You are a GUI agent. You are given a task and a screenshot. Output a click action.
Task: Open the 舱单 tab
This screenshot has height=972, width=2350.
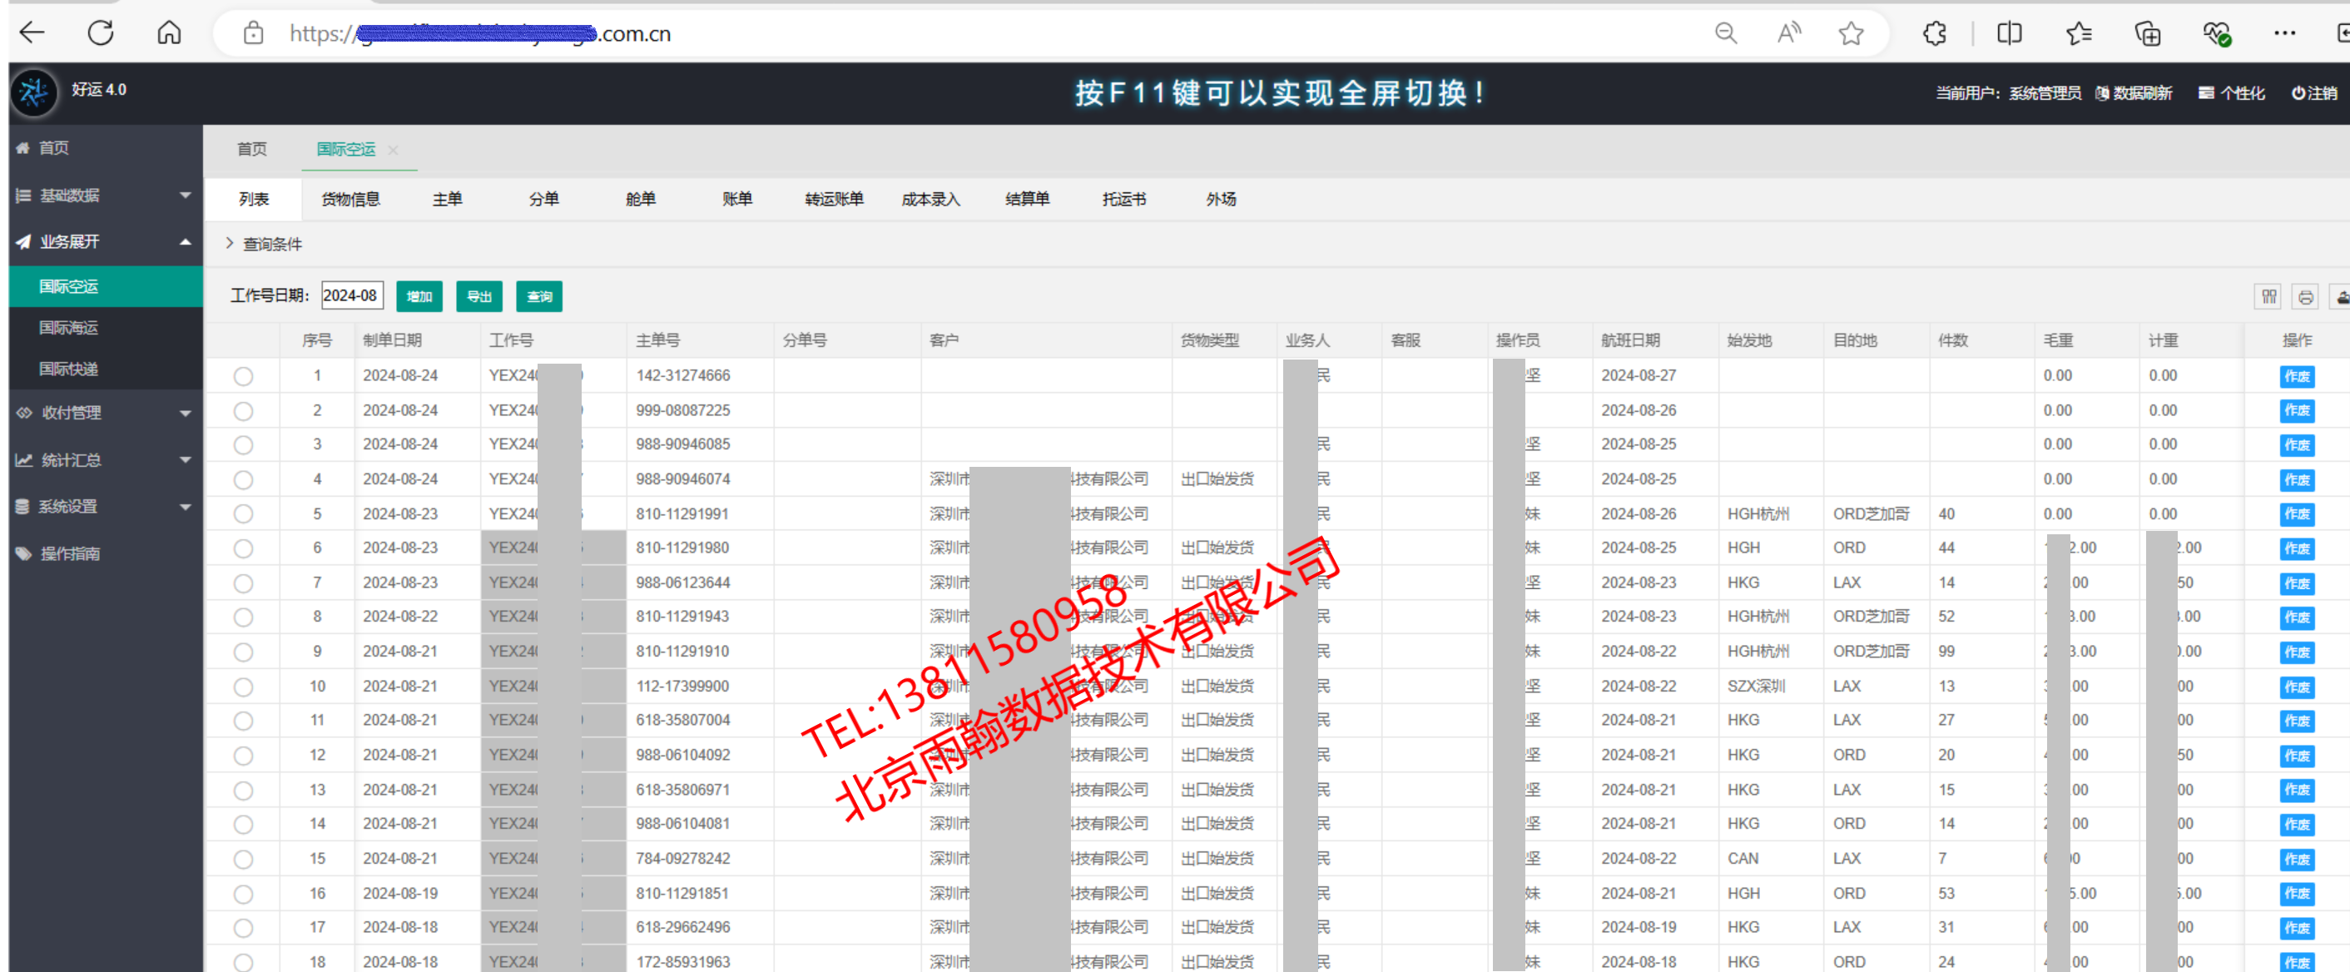(641, 199)
